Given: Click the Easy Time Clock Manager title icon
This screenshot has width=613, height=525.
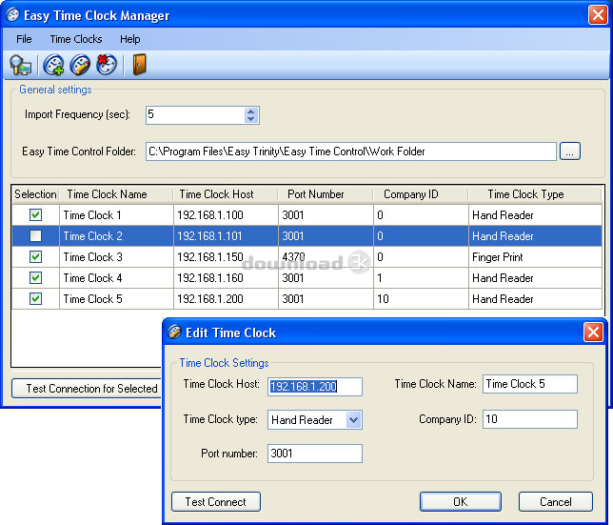Looking at the screenshot, I should [x=13, y=15].
